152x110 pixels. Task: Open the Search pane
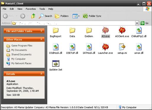pyautogui.click(x=46, y=16)
